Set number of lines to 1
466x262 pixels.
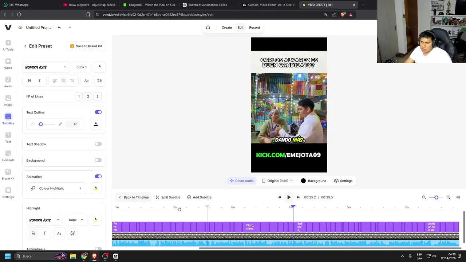[79, 96]
